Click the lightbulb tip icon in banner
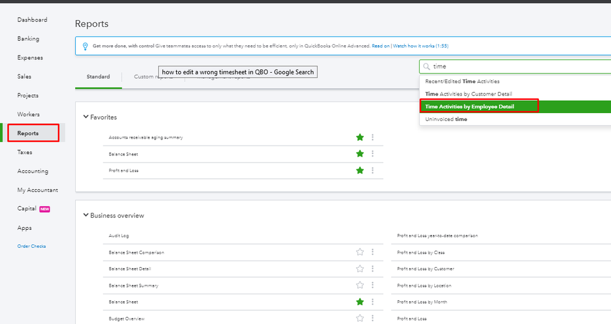The height and width of the screenshot is (324, 611). (x=84, y=46)
